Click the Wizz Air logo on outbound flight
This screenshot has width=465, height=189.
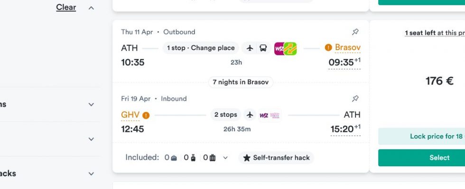[279, 48]
